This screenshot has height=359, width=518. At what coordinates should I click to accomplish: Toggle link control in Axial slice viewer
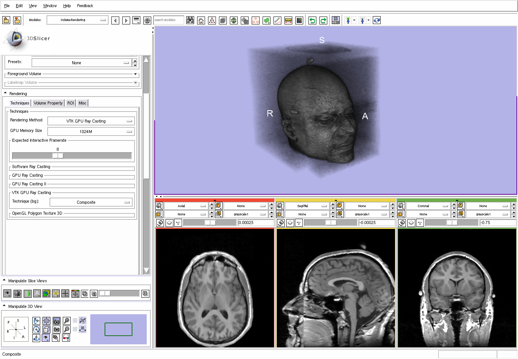pyautogui.click(x=160, y=223)
